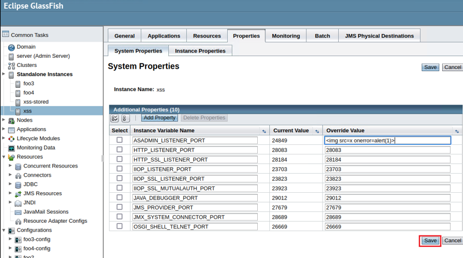Image resolution: width=463 pixels, height=258 pixels.
Task: Open the General tab
Action: 125,36
